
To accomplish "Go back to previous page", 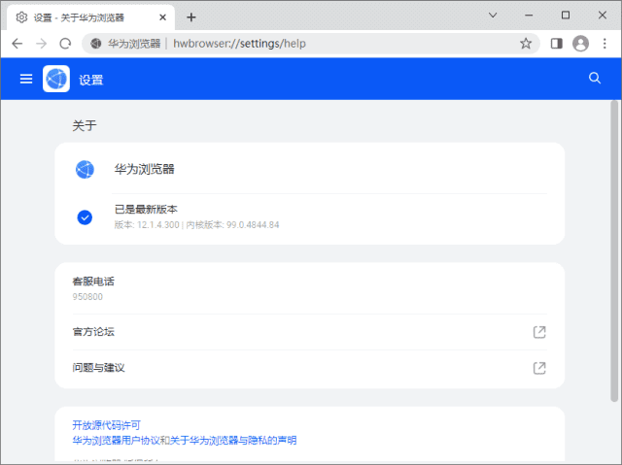I will coord(17,44).
